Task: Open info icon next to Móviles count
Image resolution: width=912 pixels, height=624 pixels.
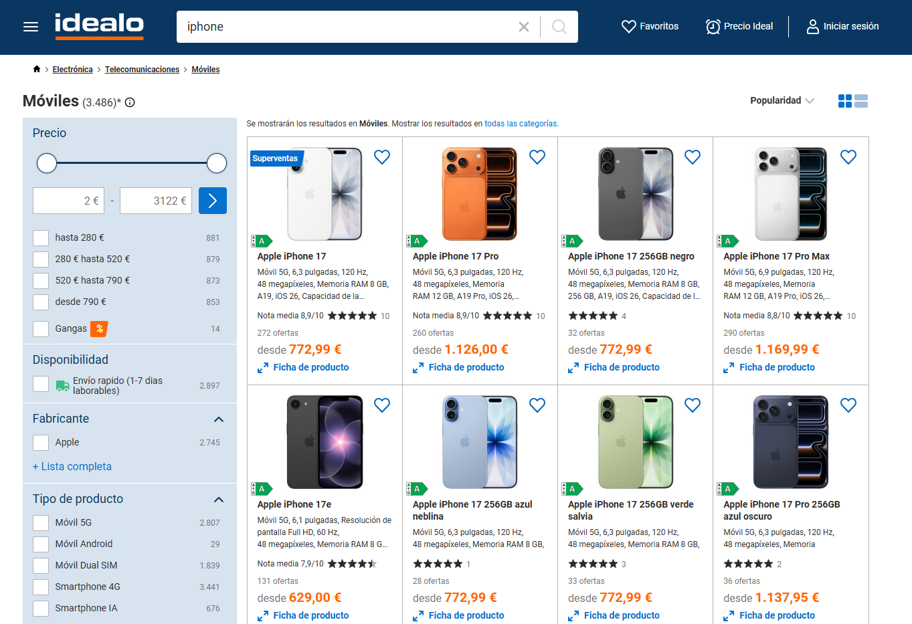Action: point(130,102)
